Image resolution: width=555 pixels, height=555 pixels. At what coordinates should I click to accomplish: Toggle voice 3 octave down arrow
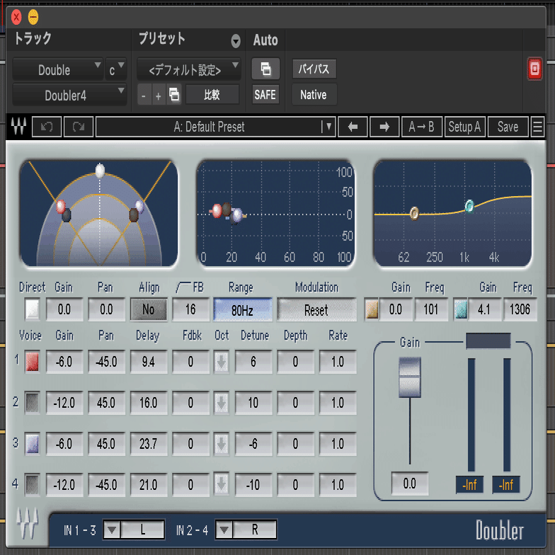pos(222,444)
